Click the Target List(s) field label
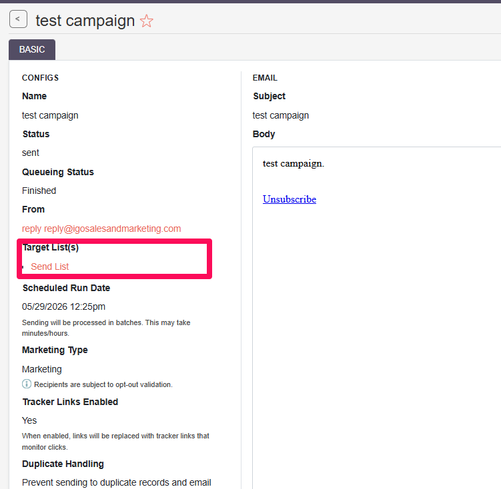Image resolution: width=501 pixels, height=489 pixels. [x=51, y=247]
